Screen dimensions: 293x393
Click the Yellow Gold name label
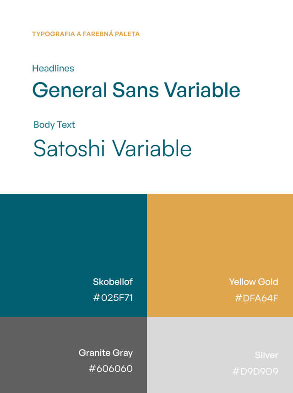tap(254, 282)
